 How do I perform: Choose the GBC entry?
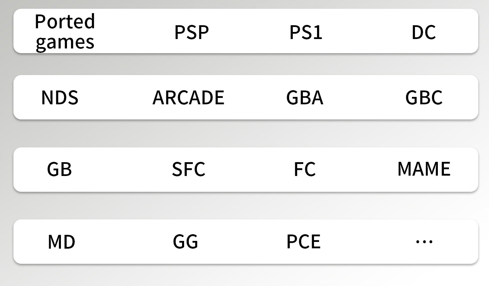click(x=424, y=98)
